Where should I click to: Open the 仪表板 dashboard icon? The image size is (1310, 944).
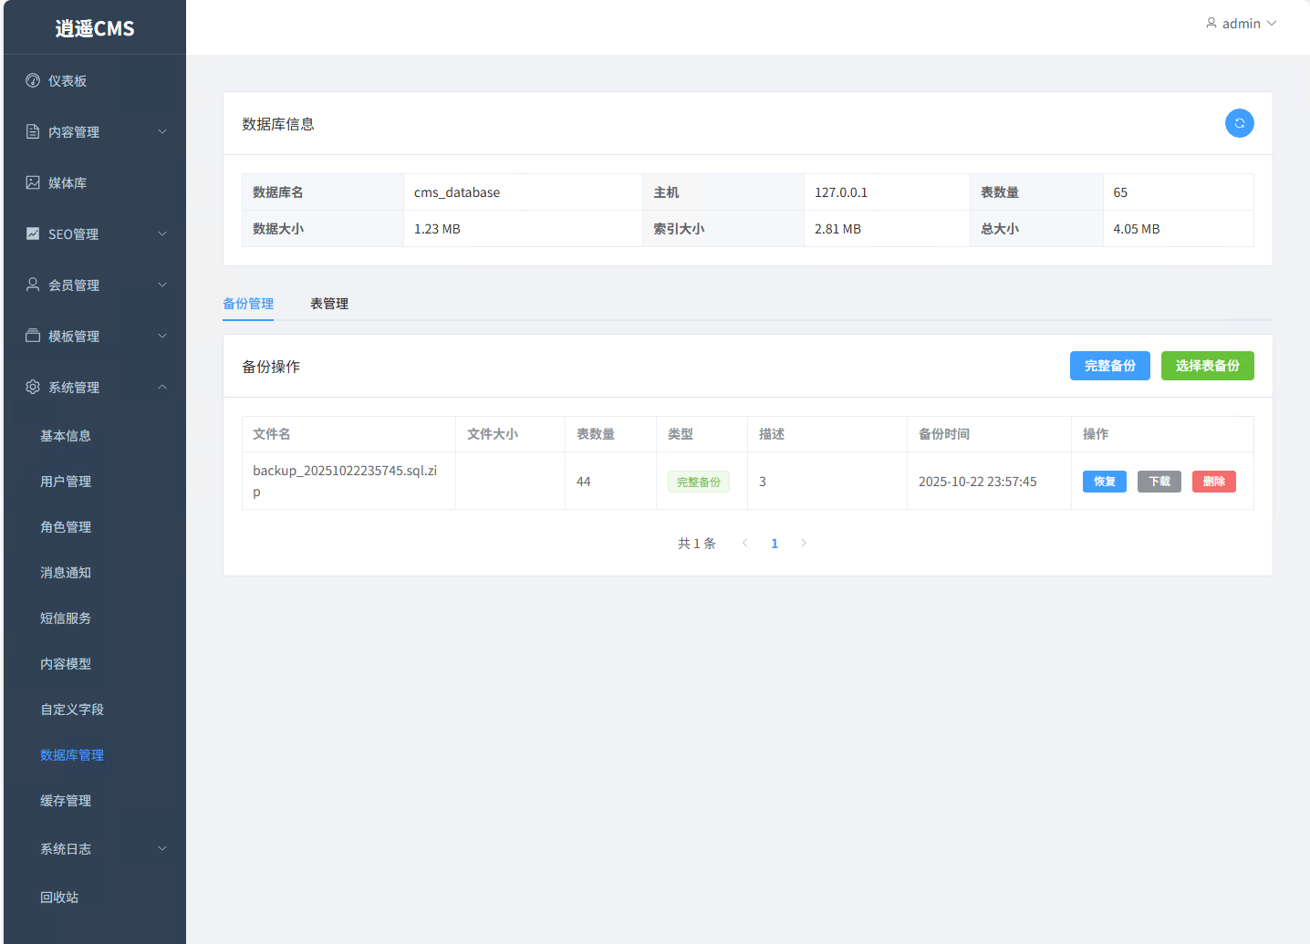click(33, 80)
